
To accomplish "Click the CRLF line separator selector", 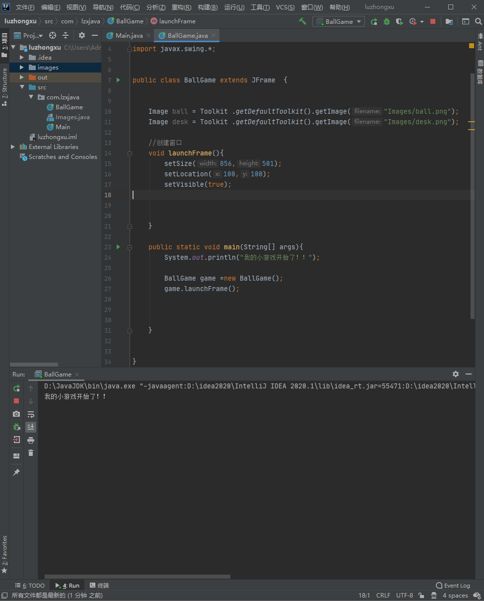I will point(383,595).
